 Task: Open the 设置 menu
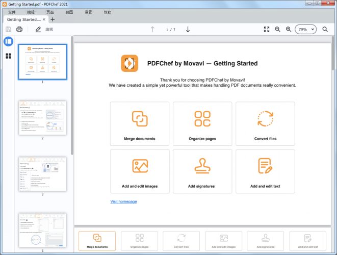[88, 12]
